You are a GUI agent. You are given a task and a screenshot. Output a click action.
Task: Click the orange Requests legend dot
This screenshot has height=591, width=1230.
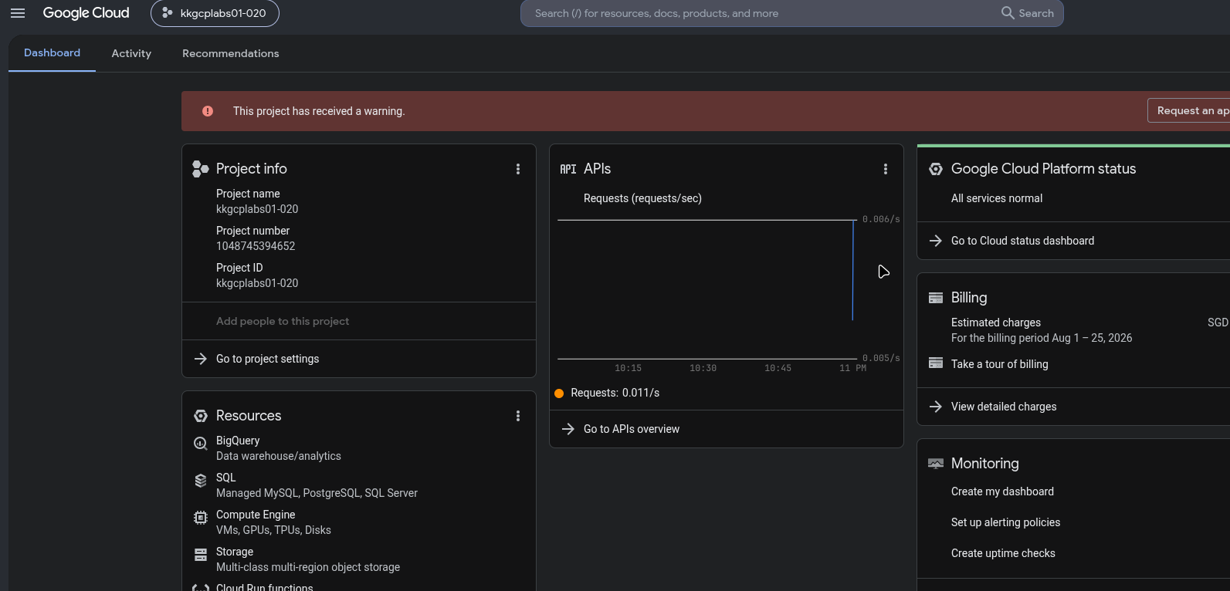pos(559,393)
